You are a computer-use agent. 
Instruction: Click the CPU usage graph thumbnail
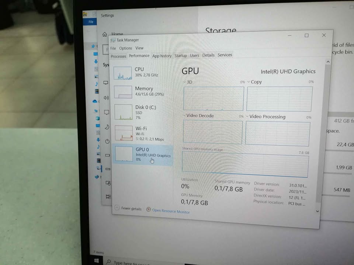(x=123, y=73)
